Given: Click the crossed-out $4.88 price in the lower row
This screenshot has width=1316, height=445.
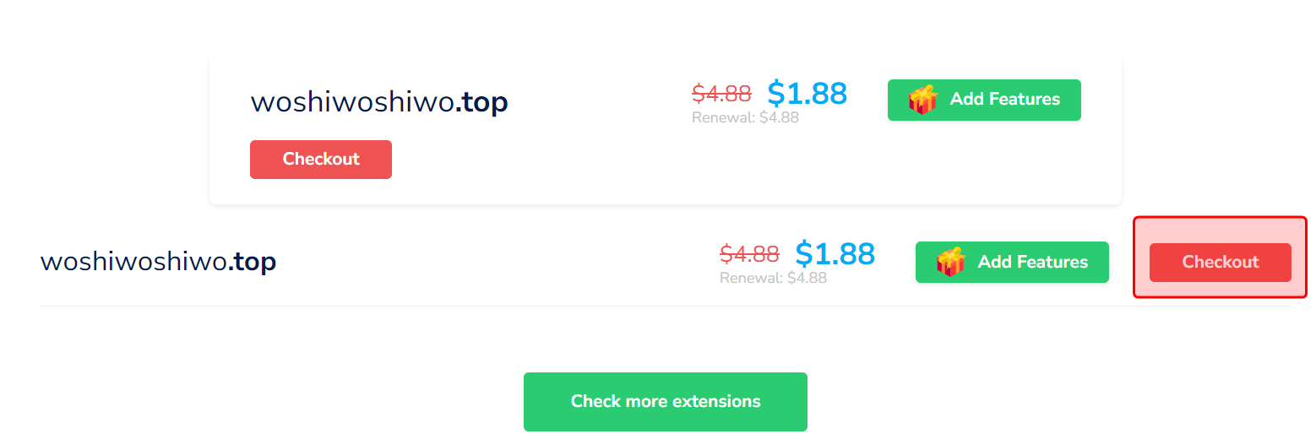Looking at the screenshot, I should [x=749, y=253].
